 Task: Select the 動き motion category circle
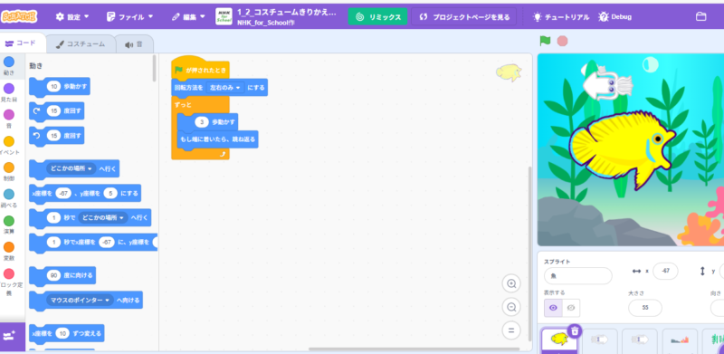9,62
